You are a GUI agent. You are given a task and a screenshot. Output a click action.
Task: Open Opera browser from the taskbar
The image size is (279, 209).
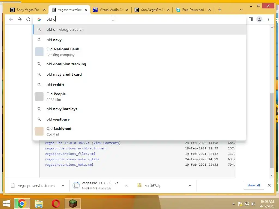click(x=56, y=204)
